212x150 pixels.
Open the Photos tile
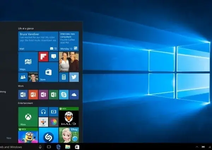(x=69, y=62)
